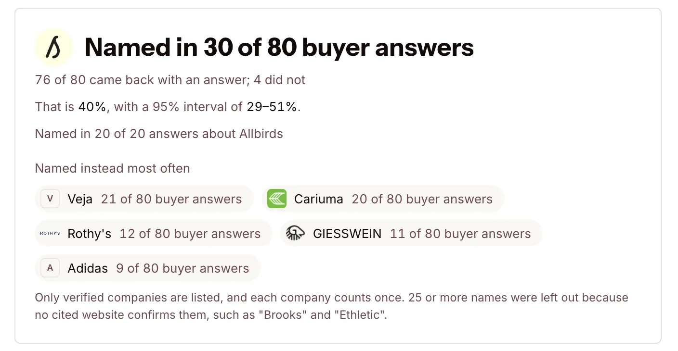This screenshot has width=678, height=351.
Task: Click the 29–51% interval value
Action: tap(272, 107)
